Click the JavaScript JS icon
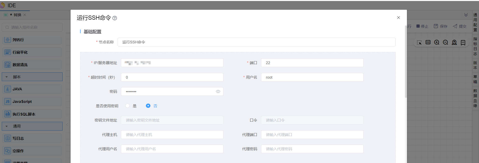This screenshot has height=163, width=479. (x=8, y=102)
